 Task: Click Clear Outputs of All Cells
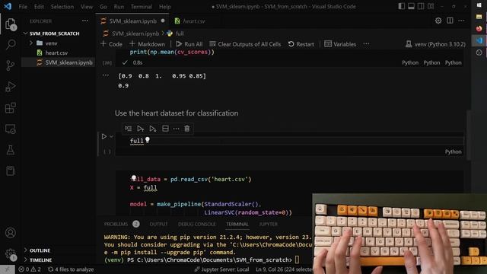coord(245,44)
